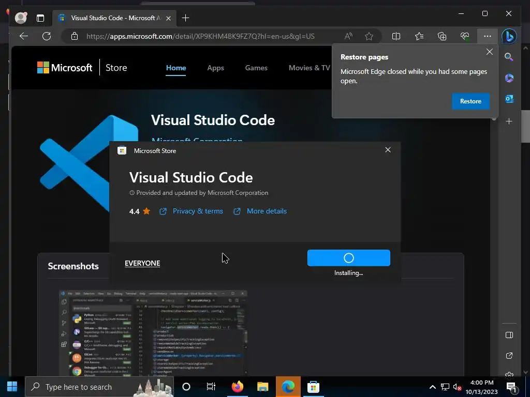
Task: Click the address bar URL
Action: (200, 36)
